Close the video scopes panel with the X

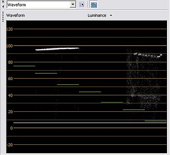3,2
